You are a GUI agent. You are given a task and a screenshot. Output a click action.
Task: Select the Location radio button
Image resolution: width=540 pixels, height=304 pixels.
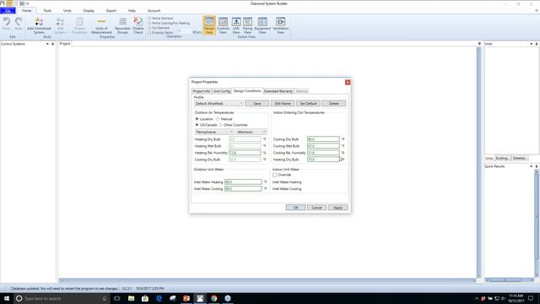tap(197, 119)
